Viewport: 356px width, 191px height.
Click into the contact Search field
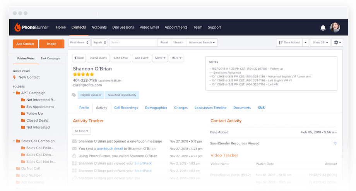click(133, 43)
